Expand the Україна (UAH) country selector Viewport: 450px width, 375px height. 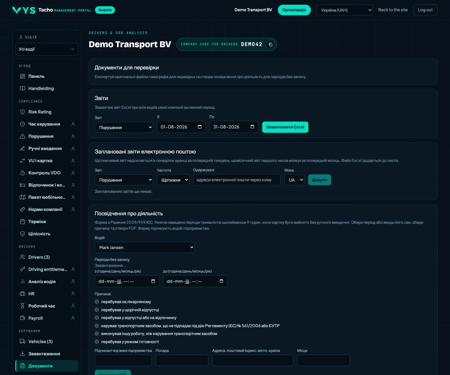tap(345, 10)
